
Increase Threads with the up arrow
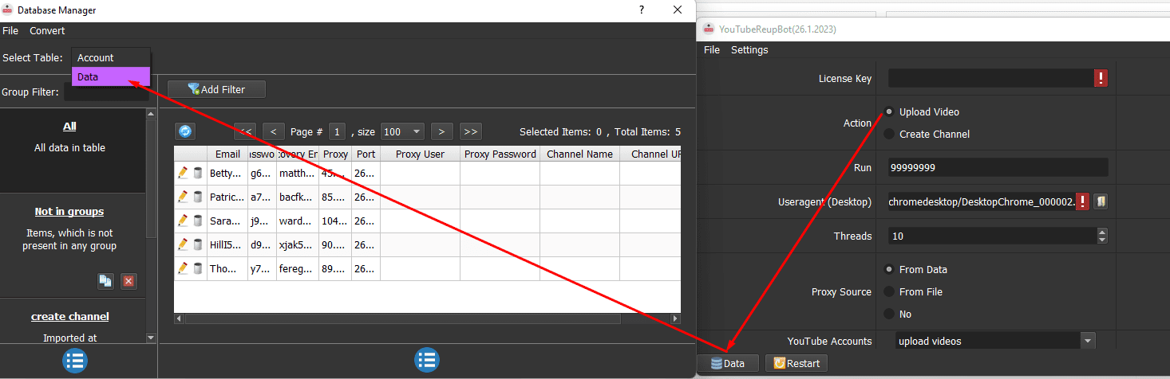[1102, 232]
